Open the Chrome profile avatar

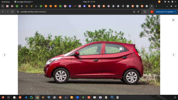[152, 12]
